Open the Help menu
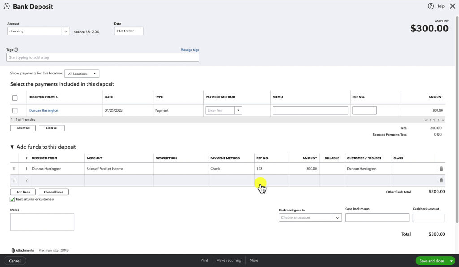The width and height of the screenshot is (459, 267). point(435,6)
